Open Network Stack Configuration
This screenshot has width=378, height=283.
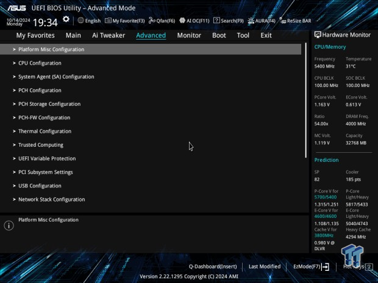[x=52, y=200]
